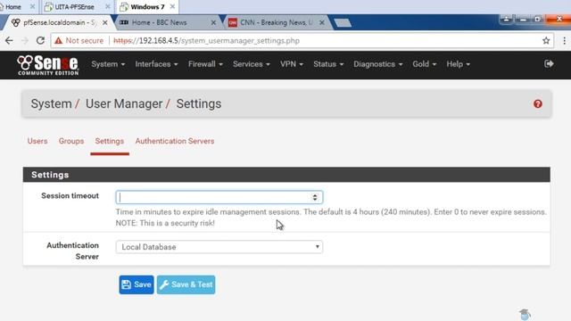Click the graduation cap icon at bottom right
The height and width of the screenshot is (321, 571).
pyautogui.click(x=525, y=315)
